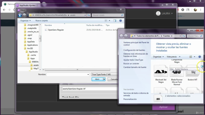The width and height of the screenshot is (205, 115).
Task: Open Ventana principal del Panel de control
Action: [x=136, y=44]
